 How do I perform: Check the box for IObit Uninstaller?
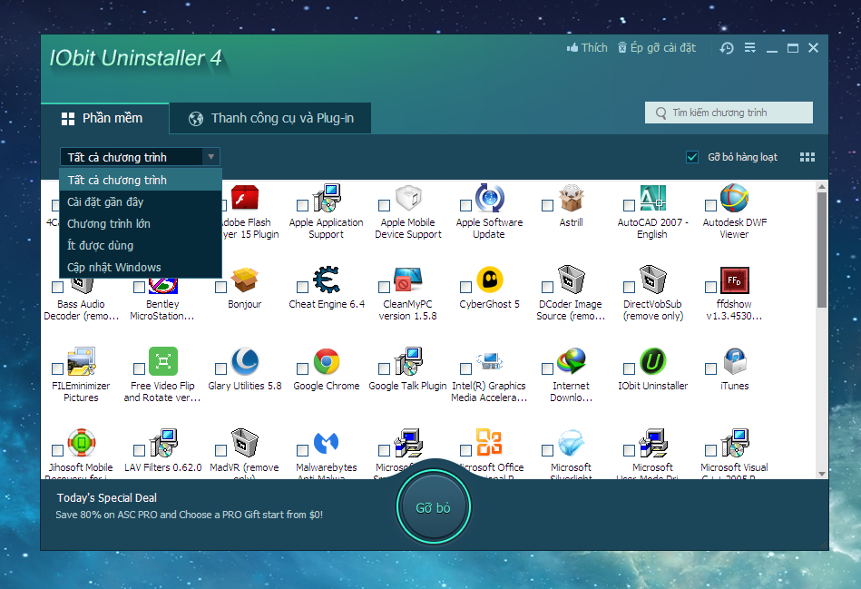(x=630, y=368)
